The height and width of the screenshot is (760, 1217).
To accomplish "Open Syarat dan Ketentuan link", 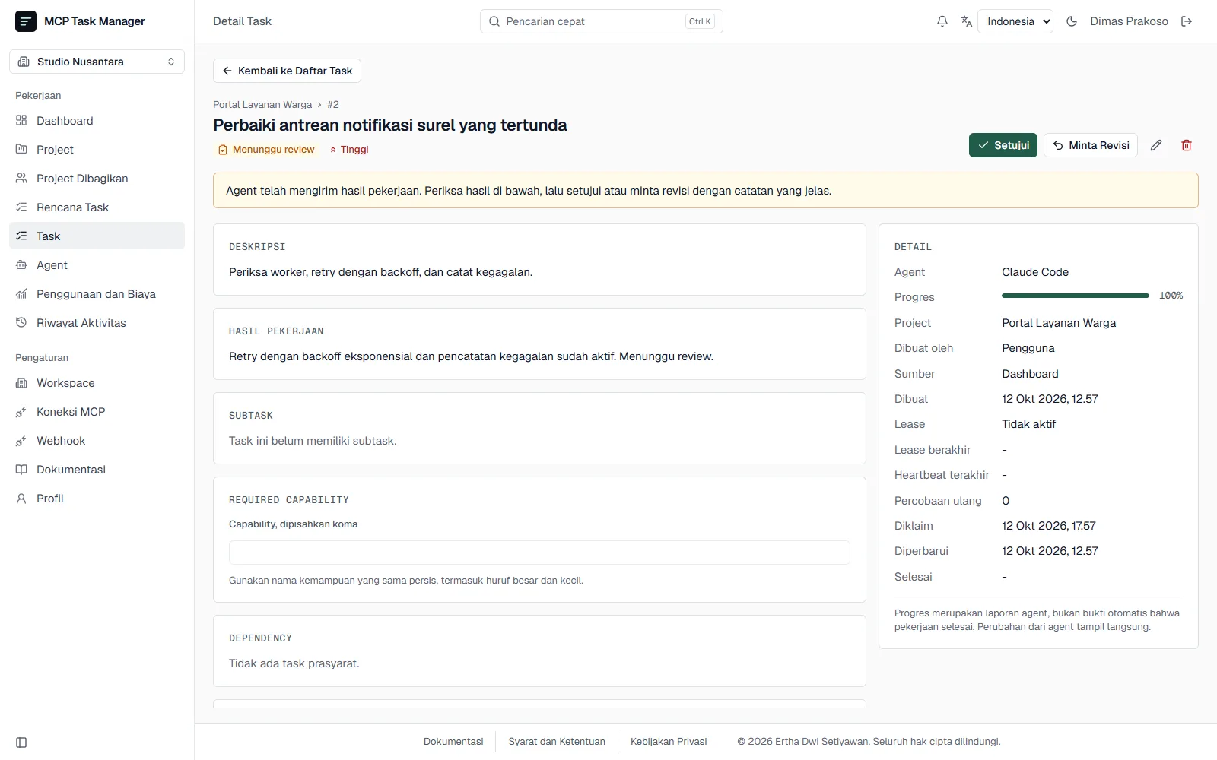I will [x=557, y=742].
